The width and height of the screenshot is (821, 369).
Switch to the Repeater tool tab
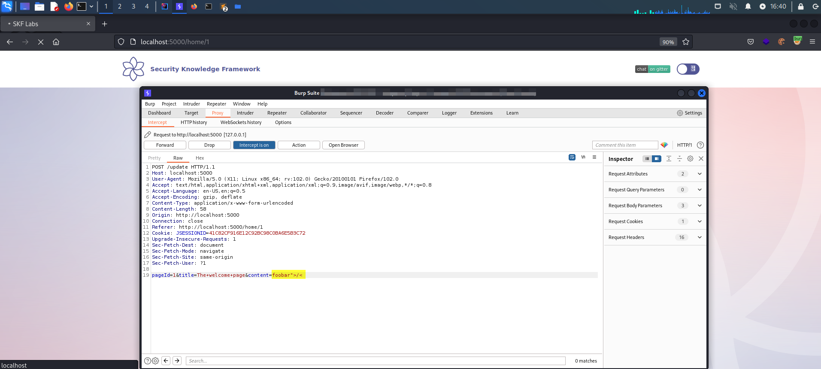277,113
